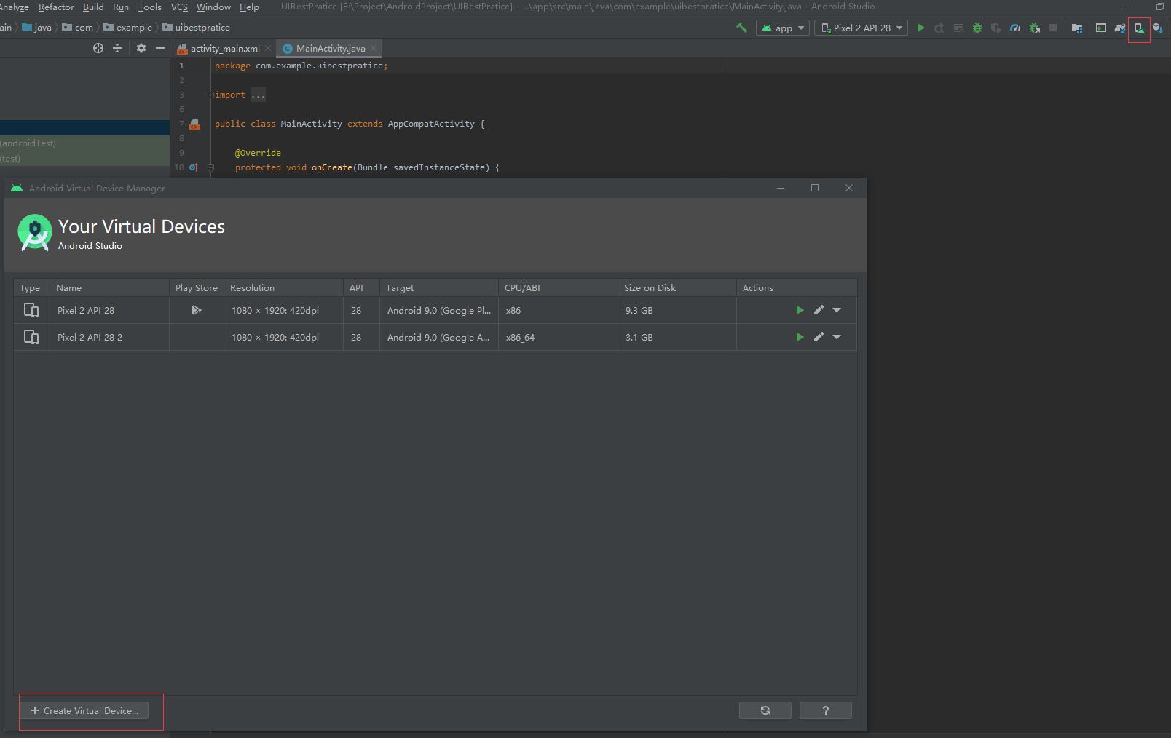Hide the project panel with the minus icon

[x=160, y=48]
